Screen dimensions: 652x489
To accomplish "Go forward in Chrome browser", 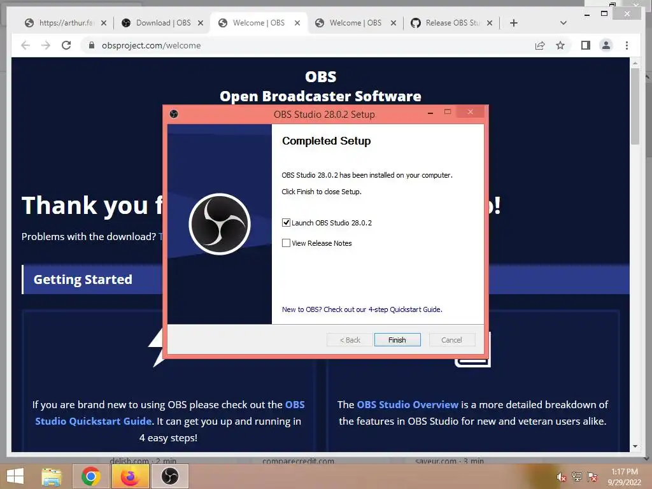I will (46, 45).
